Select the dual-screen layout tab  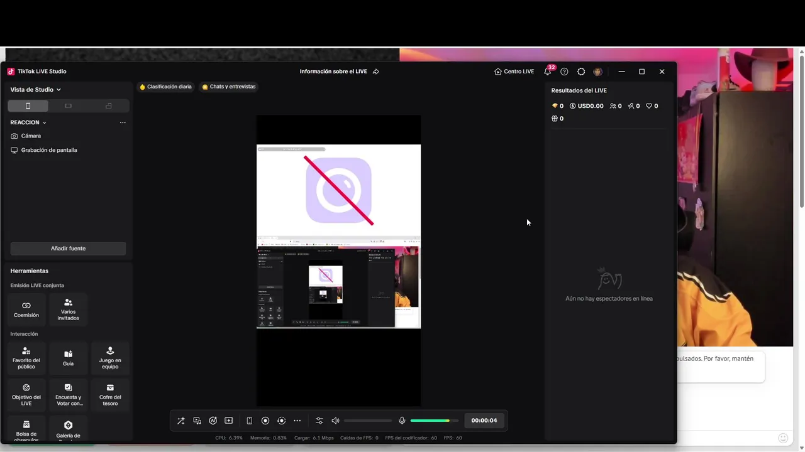pyautogui.click(x=108, y=106)
